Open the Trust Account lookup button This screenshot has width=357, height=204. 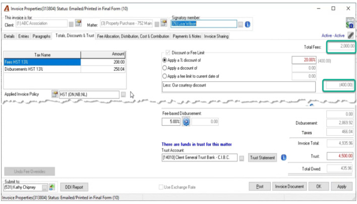tap(242, 158)
